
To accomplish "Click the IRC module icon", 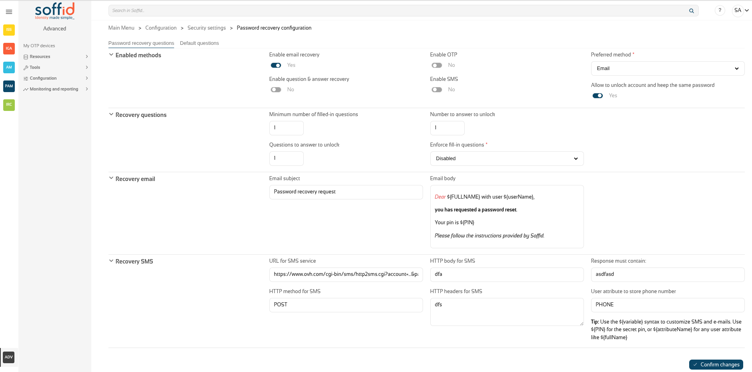I will pyautogui.click(x=9, y=105).
